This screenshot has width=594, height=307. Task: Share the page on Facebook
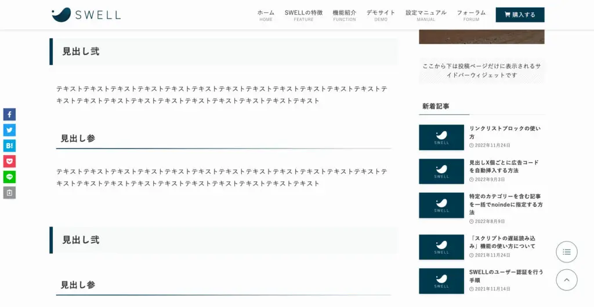click(9, 114)
